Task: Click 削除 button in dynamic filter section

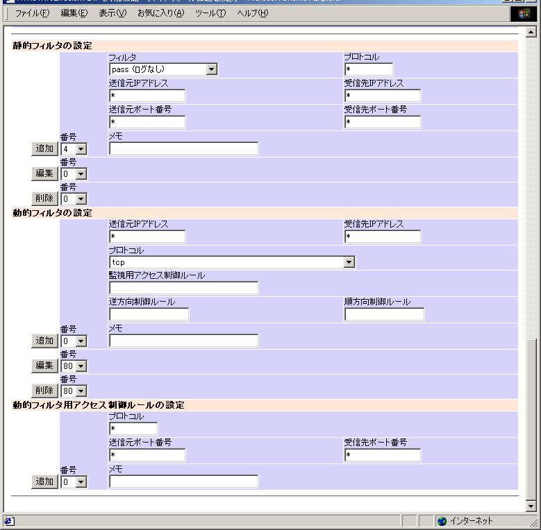Action: (x=44, y=391)
